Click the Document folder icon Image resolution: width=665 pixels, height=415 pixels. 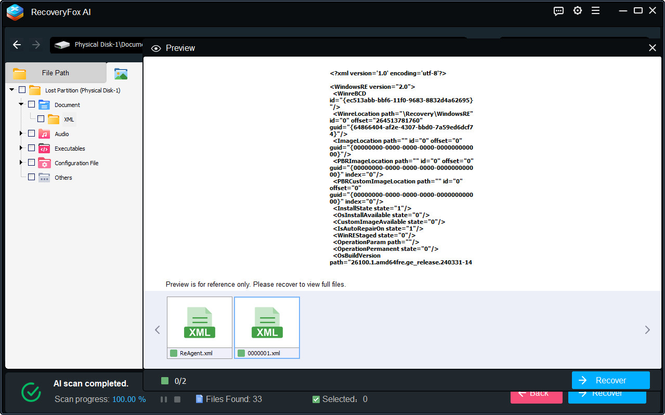44,104
